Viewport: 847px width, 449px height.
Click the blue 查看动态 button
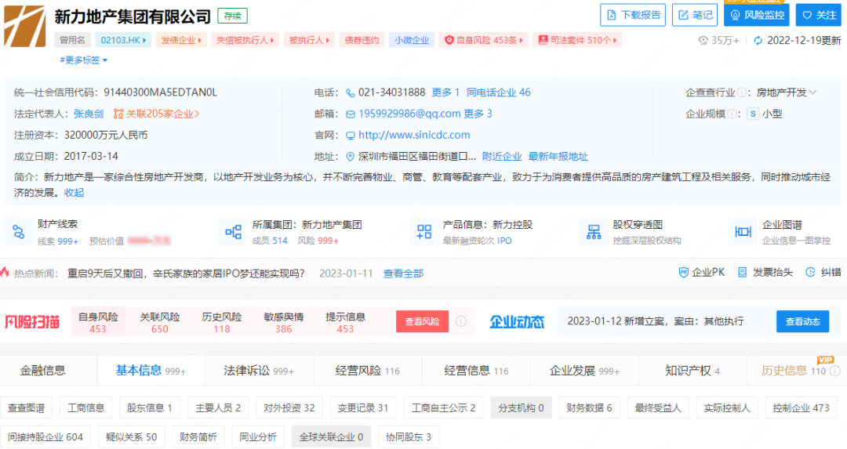tap(802, 321)
